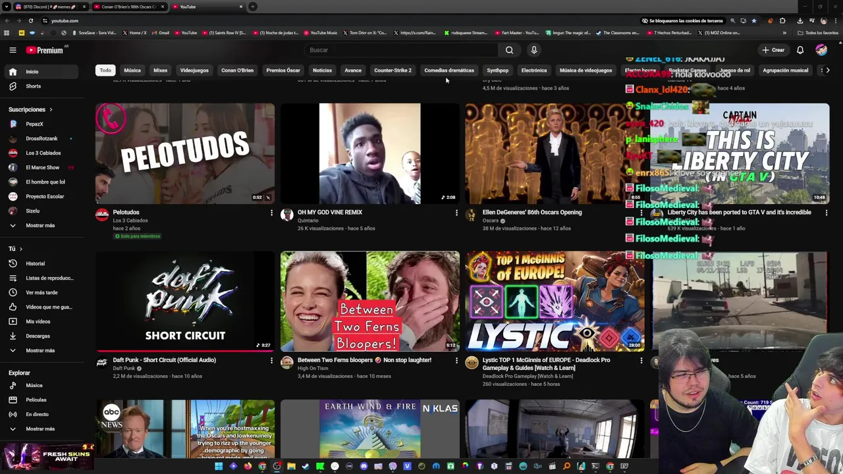Click the Crear button
Screen dimensions: 843x474
click(x=774, y=50)
